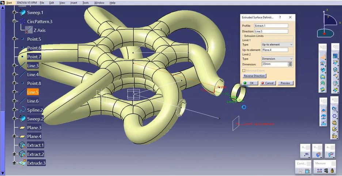Click the Direction field containing Line.5
Viewport: 342px width, 176px height.
271,31
